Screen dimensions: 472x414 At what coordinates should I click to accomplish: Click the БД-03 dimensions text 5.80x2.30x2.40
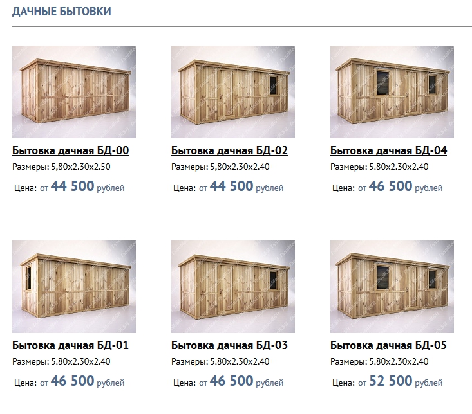[240, 361]
